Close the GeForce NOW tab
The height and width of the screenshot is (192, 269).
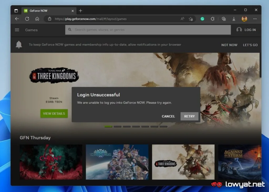pyautogui.click(x=73, y=11)
